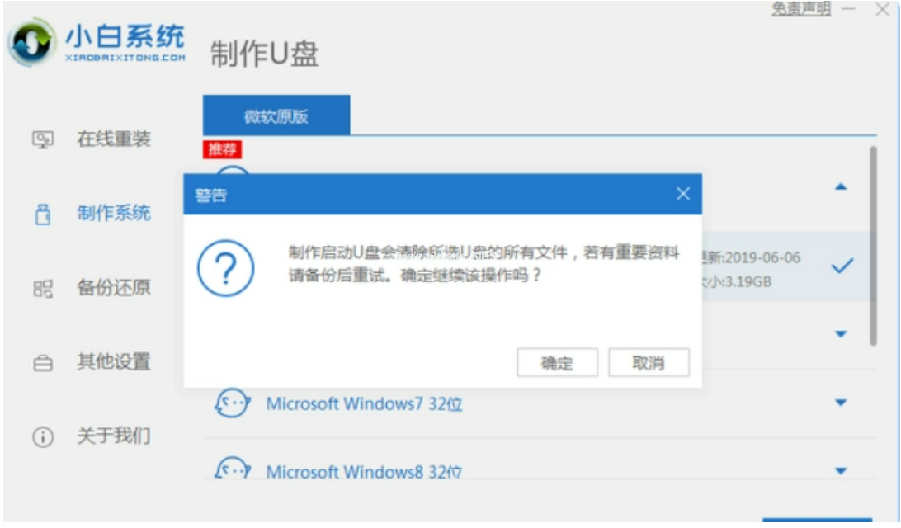Click the Windows7 32位 system icon
Viewport: 901px width, 528px height.
coord(233,403)
